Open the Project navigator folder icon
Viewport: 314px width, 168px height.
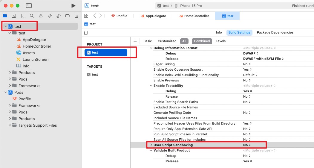(5, 16)
